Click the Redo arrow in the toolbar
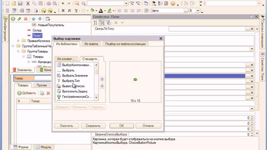Viewport: 267px width, 150px height. (69, 3)
